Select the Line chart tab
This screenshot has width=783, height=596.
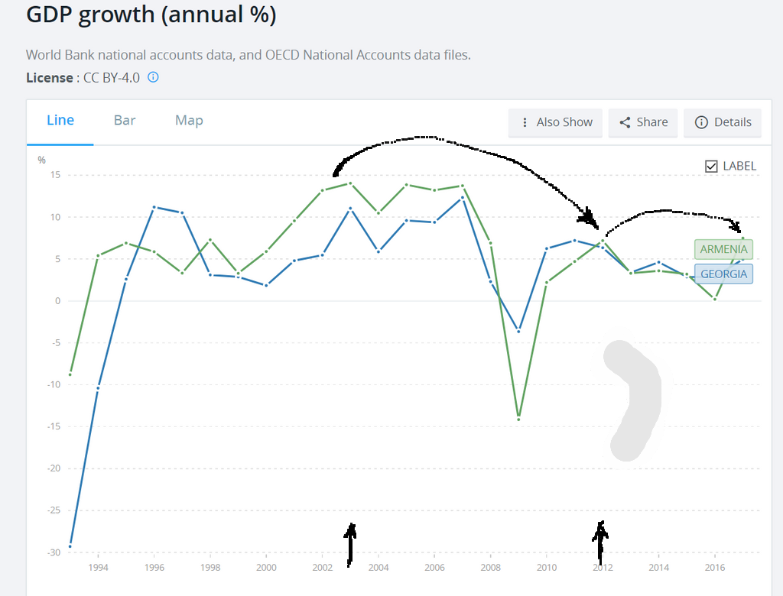(60, 120)
